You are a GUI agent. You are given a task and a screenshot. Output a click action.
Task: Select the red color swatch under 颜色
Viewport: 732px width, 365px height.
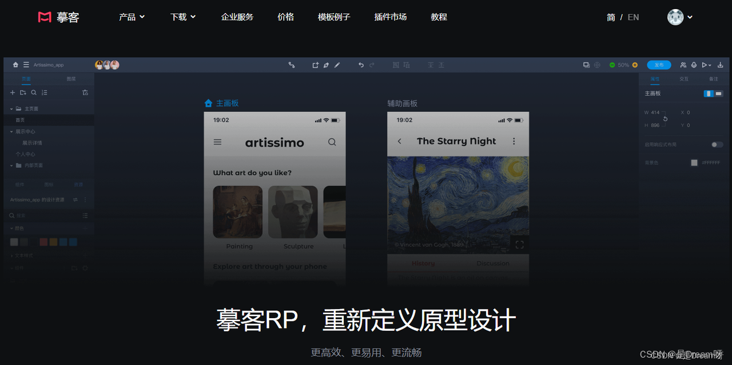click(x=43, y=242)
